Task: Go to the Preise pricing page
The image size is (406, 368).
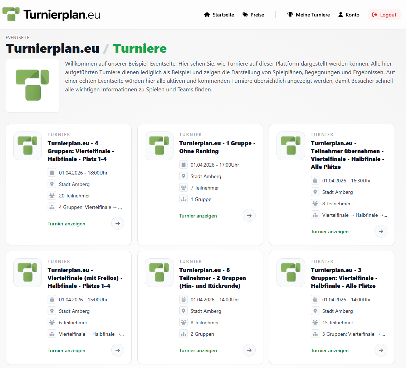Action: 253,15
